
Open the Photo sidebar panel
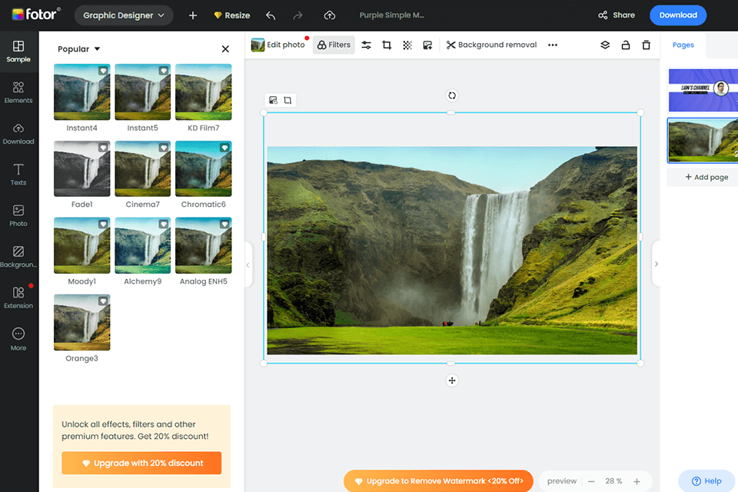pos(18,215)
